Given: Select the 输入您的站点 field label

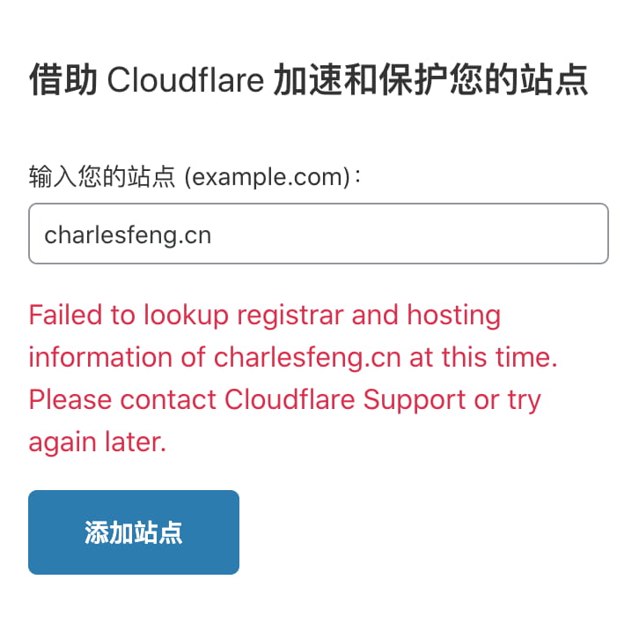Looking at the screenshot, I should [102, 176].
